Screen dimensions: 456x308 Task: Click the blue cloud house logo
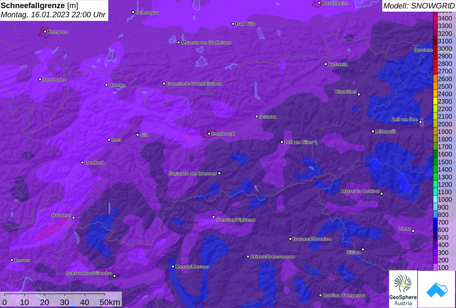[436, 289]
